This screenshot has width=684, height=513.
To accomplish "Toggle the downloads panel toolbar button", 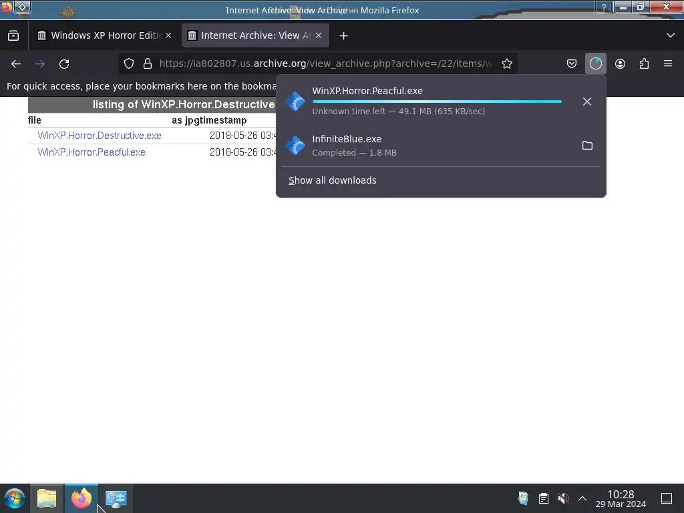I will 595,63.
